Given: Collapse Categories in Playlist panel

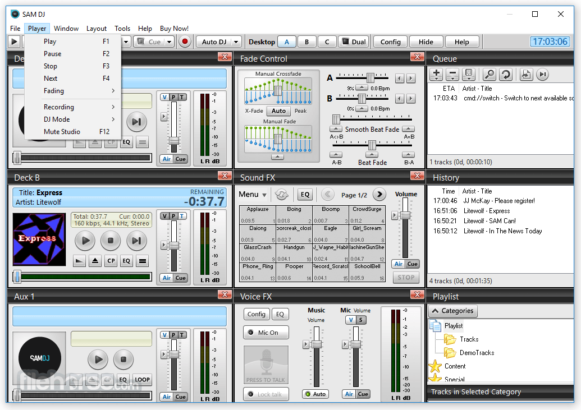Looking at the screenshot, I should click(453, 311).
